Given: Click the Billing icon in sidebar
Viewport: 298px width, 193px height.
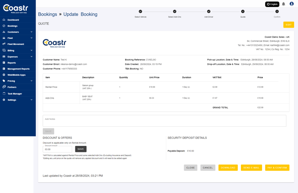Looking at the screenshot, I should coord(4,50).
